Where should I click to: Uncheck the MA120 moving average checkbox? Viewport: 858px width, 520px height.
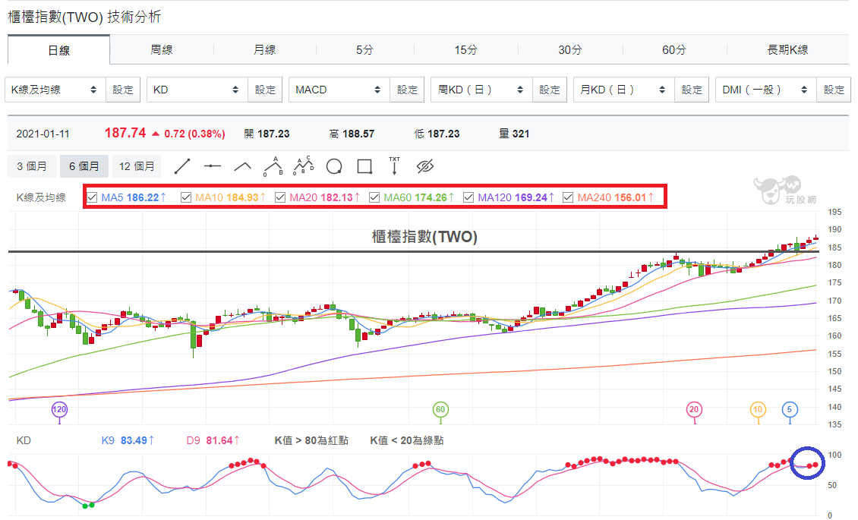click(x=468, y=197)
